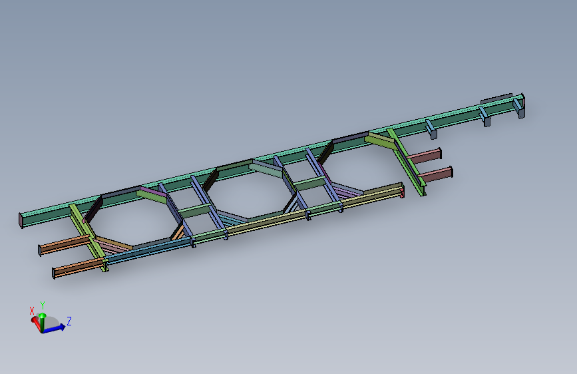Image resolution: width=577 pixels, height=374 pixels.
Task: Select the short green member between the blue crossbeams
Action: 195,211
